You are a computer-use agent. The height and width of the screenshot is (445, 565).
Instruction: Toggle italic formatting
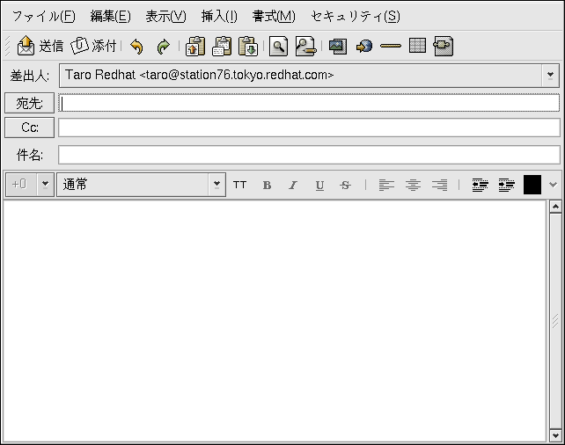(293, 185)
